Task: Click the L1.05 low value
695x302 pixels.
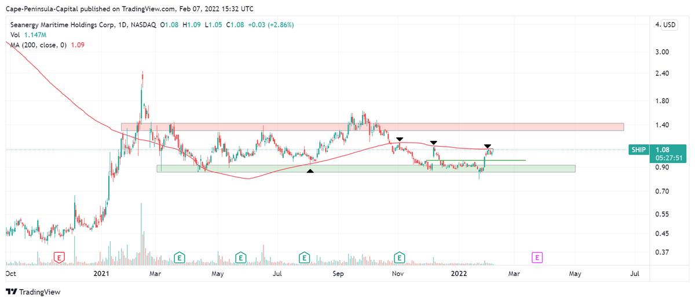Action: click(213, 25)
